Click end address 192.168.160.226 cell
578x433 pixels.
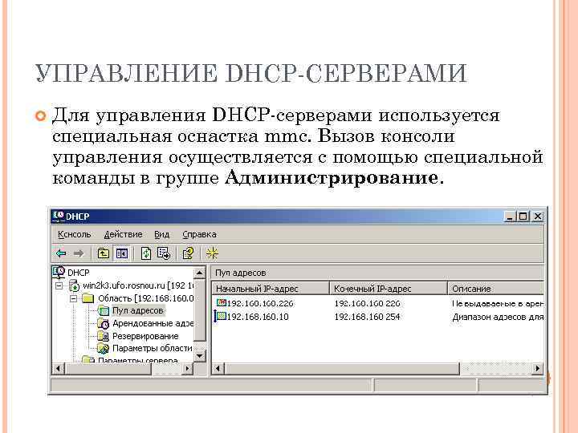[x=367, y=303]
